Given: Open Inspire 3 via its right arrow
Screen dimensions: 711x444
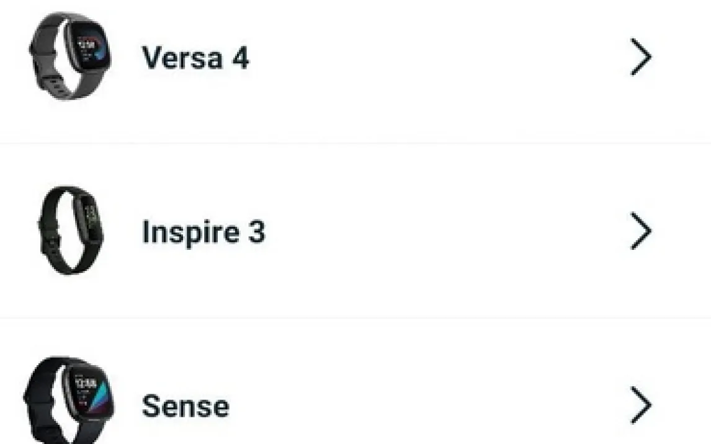Looking at the screenshot, I should click(641, 231).
